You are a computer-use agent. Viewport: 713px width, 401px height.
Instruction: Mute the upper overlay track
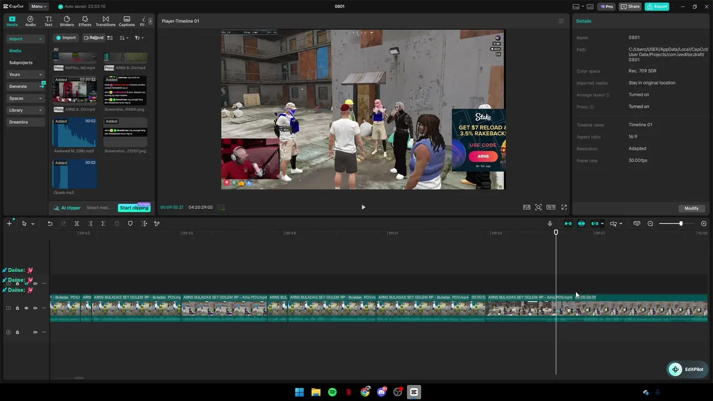coord(35,283)
